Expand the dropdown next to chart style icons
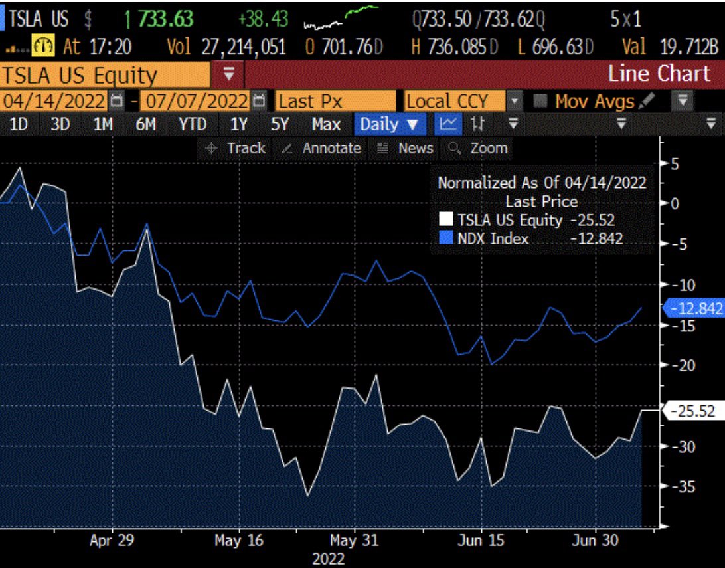Screen dimensions: 725x568 pyautogui.click(x=513, y=124)
